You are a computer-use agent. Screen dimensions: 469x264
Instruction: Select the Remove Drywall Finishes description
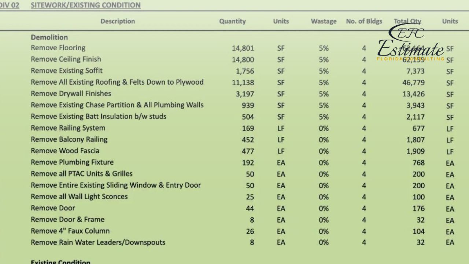[71, 93]
